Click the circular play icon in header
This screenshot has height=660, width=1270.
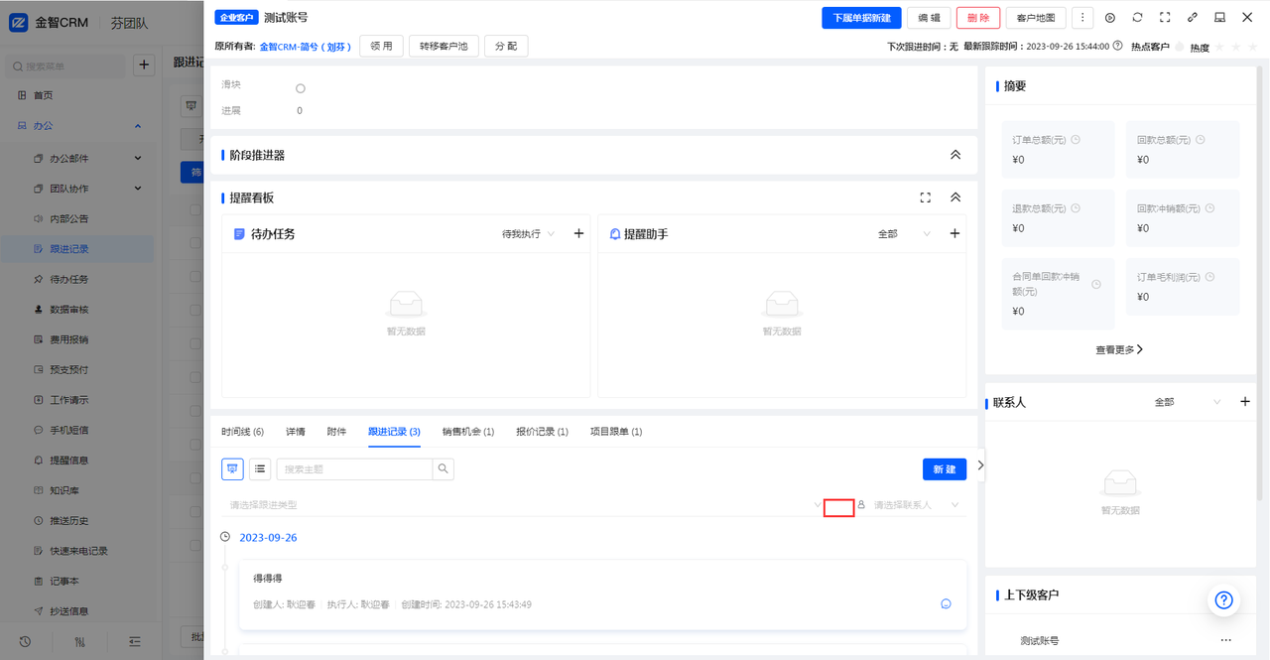[x=1110, y=18]
